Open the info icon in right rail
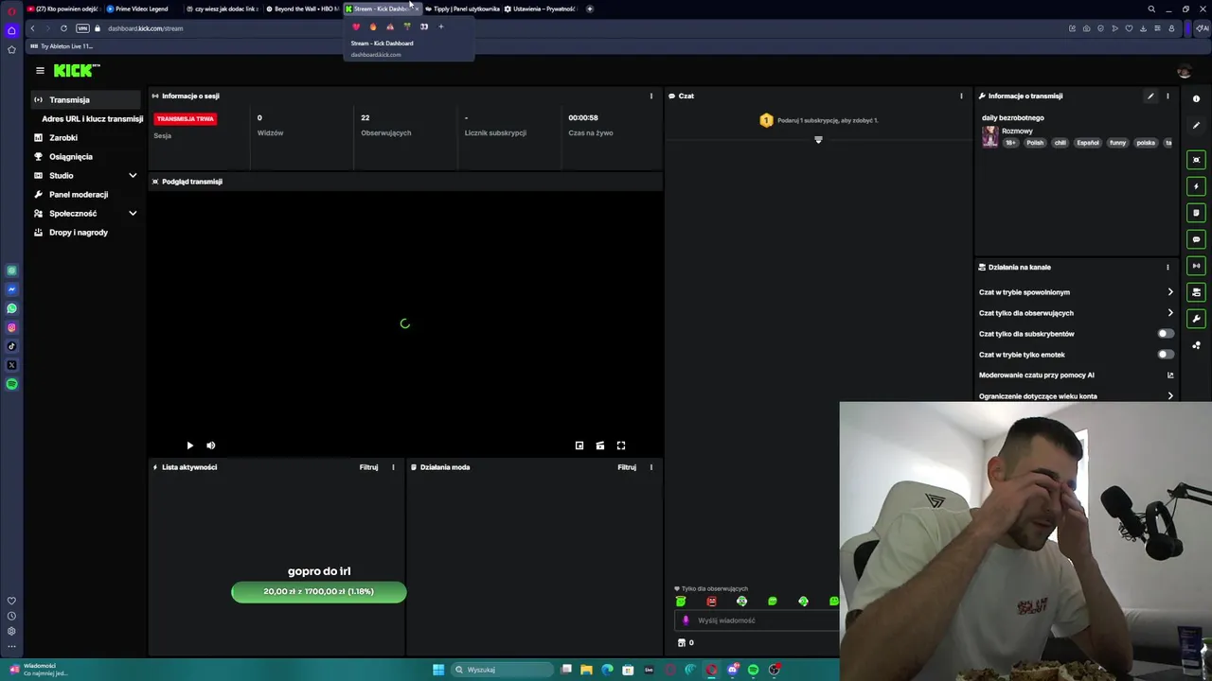Screen dimensions: 1212x681 (x=1196, y=99)
